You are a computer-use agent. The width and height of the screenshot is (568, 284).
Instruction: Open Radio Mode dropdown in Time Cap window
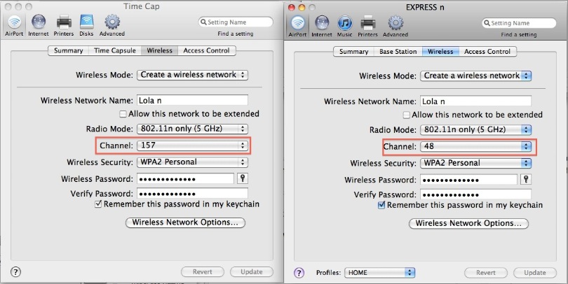click(192, 129)
